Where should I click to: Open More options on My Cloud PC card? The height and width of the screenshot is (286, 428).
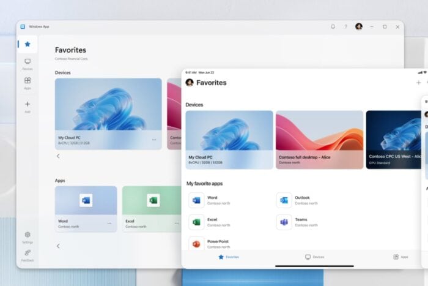154,140
